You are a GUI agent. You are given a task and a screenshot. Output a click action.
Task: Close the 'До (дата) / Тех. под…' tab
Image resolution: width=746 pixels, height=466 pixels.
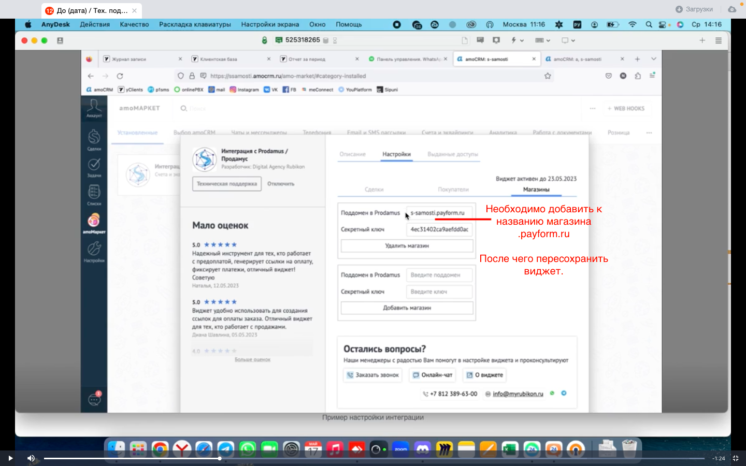coord(134,10)
